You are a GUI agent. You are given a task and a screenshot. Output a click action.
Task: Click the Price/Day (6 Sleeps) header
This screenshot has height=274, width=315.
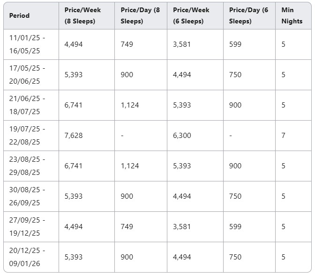[248, 15]
